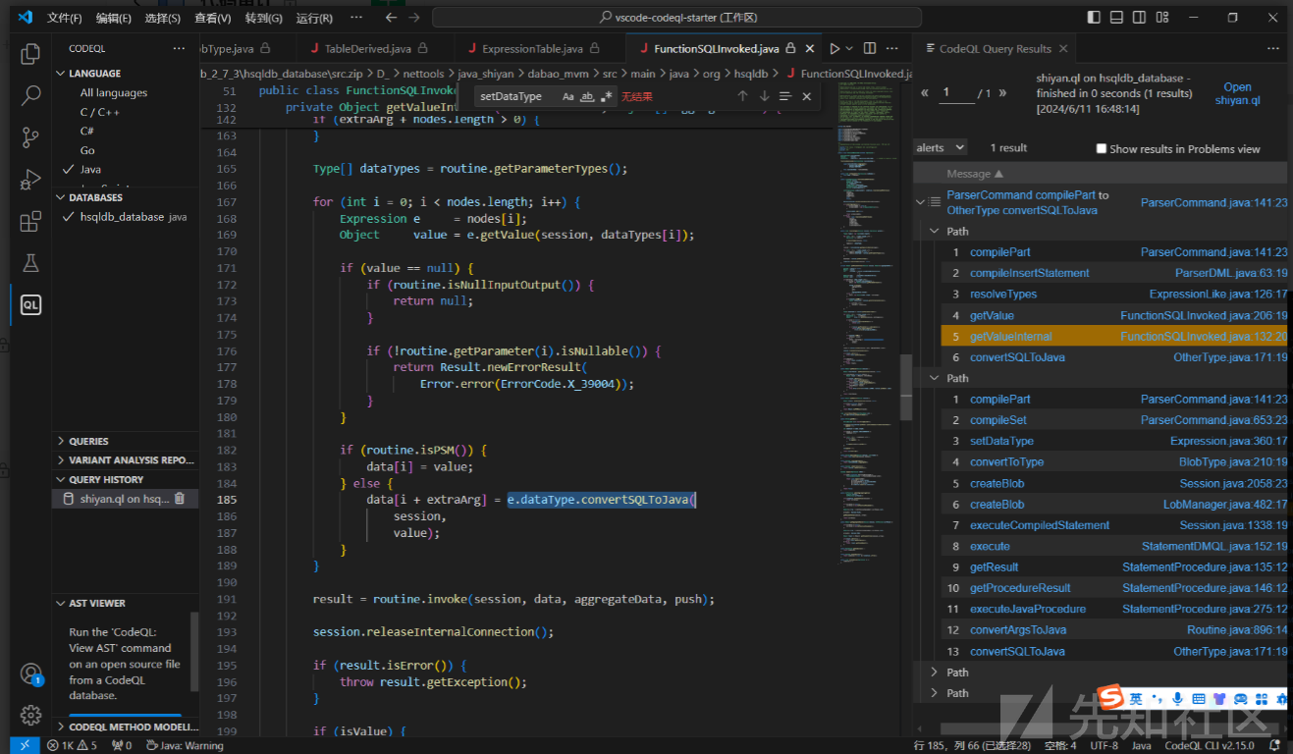Expand the last collapsed Path row
The image size is (1293, 754).
coord(934,693)
